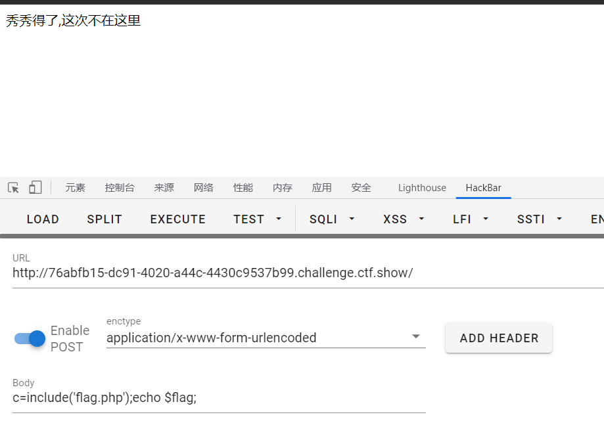Select the inspect element cursor icon
Viewport: 604px width, 423px height.
coord(12,187)
